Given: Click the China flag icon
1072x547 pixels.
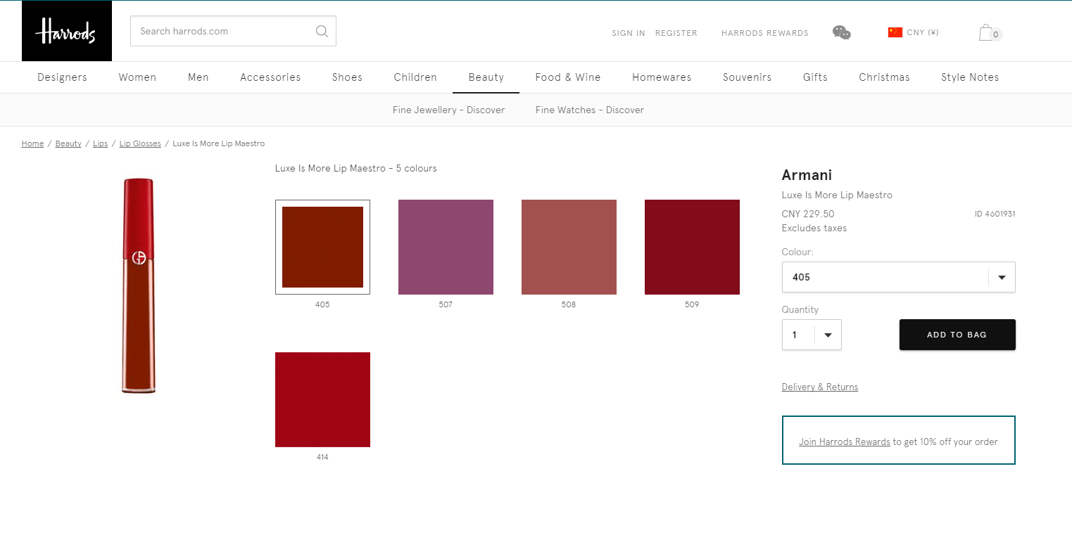Looking at the screenshot, I should [895, 32].
